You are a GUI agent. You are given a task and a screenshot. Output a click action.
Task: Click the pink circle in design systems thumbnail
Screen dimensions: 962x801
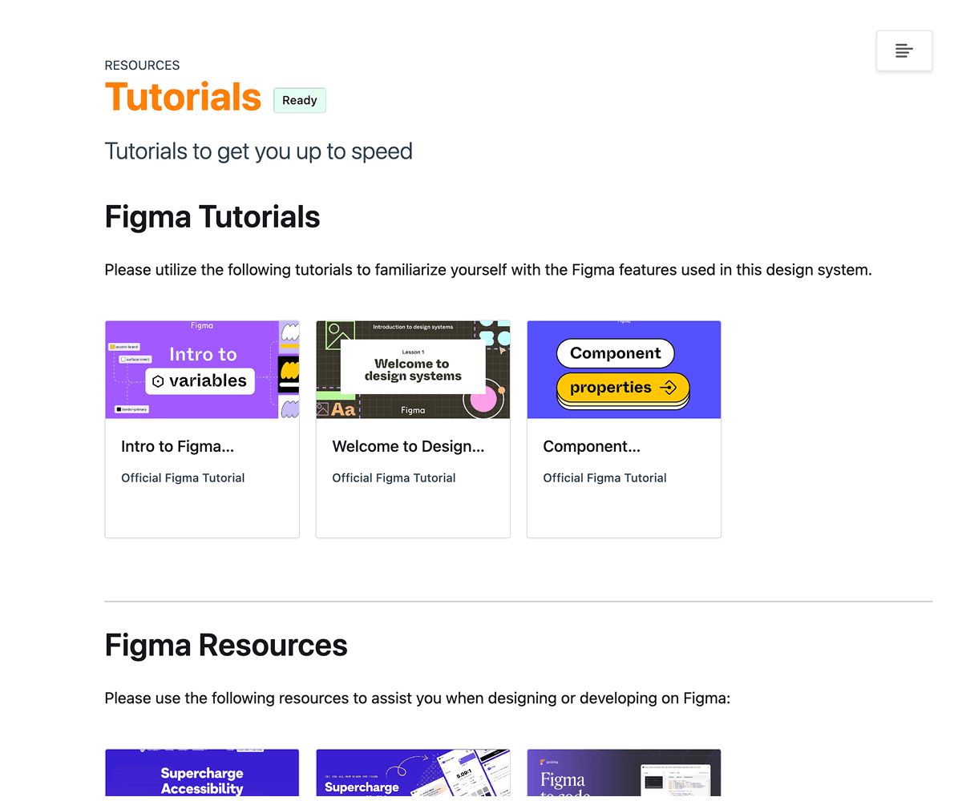coord(483,399)
